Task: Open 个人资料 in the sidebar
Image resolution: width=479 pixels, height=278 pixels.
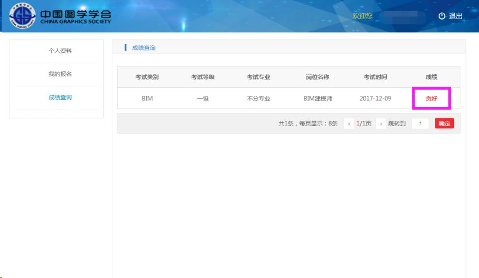Action: point(60,51)
